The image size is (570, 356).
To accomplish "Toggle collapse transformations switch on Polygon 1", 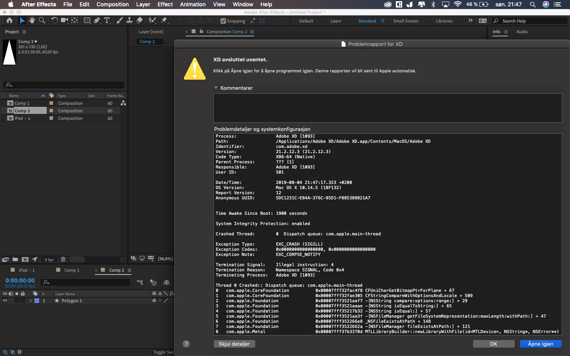I will tap(160, 301).
